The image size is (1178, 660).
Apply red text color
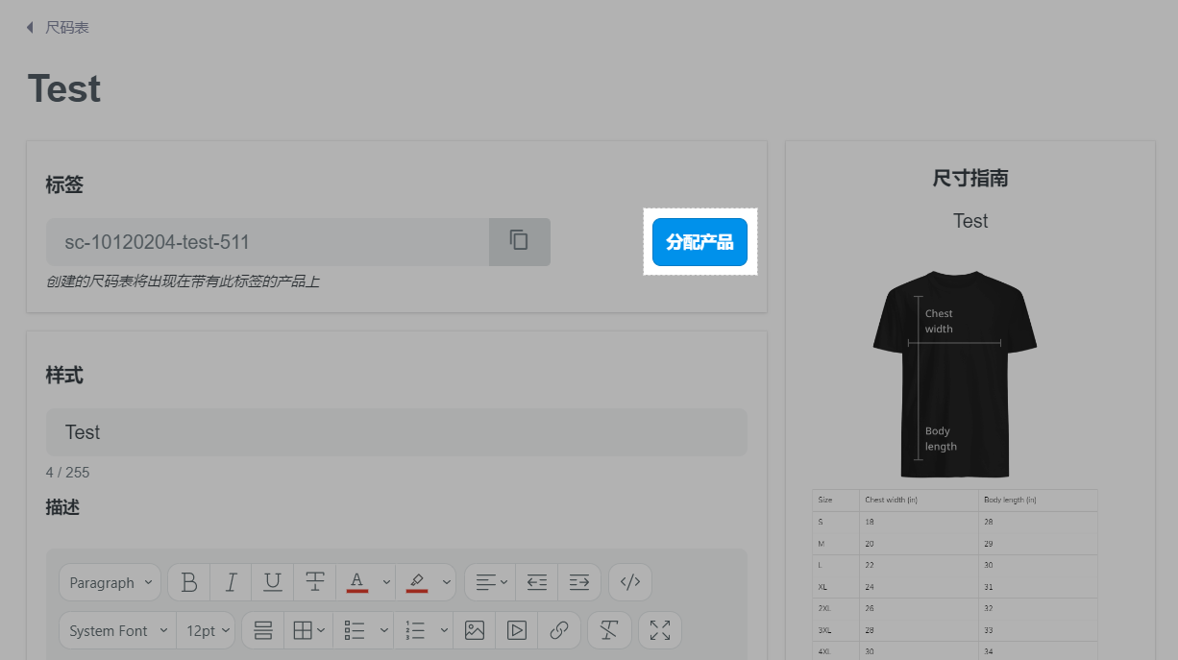(x=356, y=582)
